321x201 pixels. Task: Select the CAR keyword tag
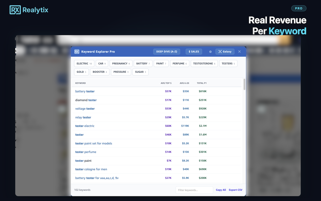coord(102,64)
